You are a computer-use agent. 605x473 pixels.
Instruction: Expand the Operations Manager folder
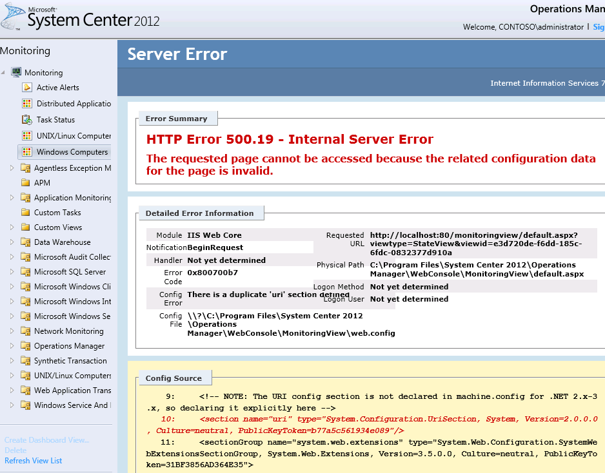pos(12,346)
